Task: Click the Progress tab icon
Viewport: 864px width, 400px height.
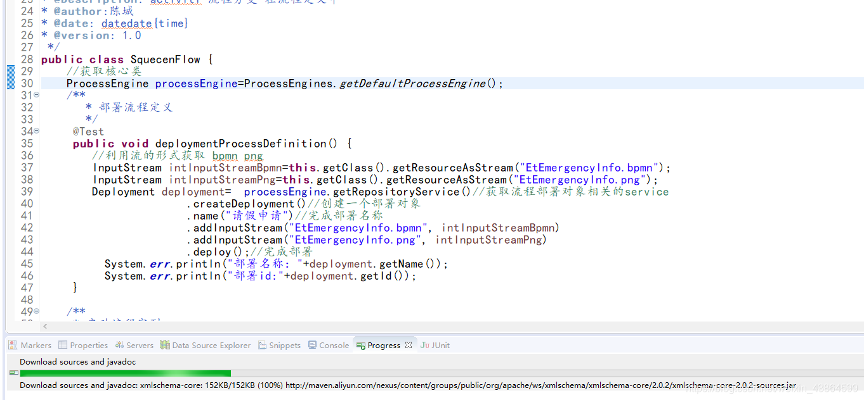Action: pyautogui.click(x=360, y=346)
